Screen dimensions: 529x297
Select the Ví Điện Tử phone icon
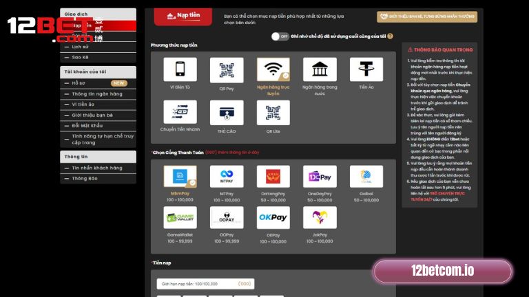pyautogui.click(x=180, y=69)
